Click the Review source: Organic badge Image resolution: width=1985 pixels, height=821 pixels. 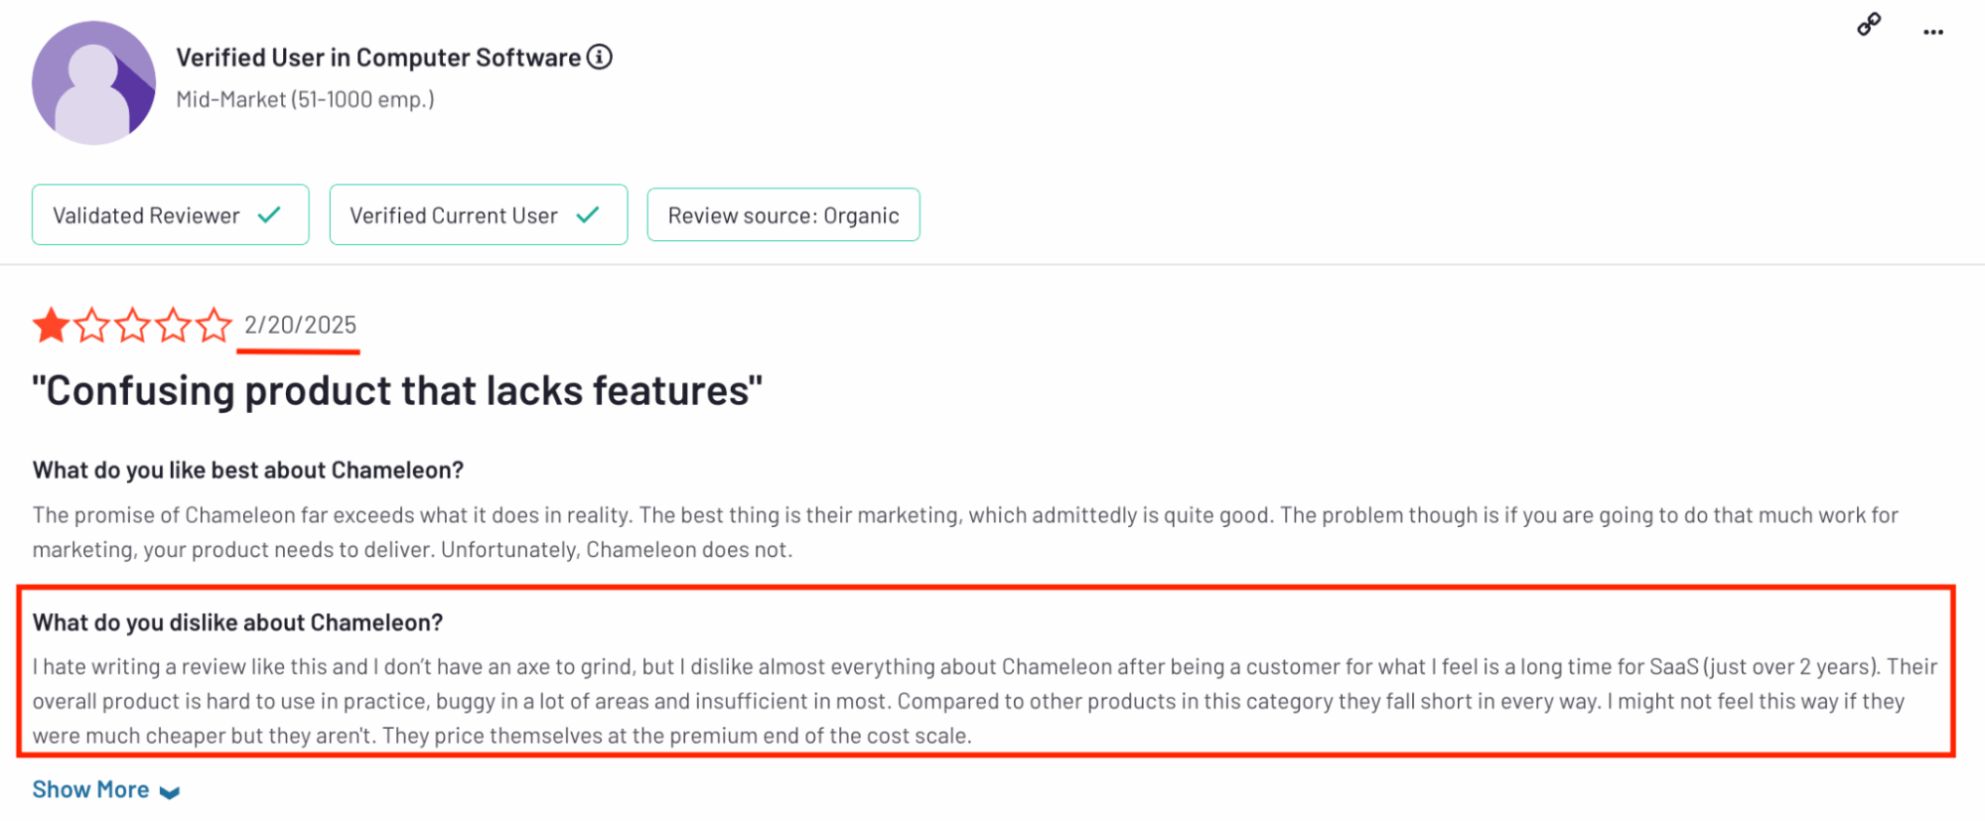click(783, 214)
